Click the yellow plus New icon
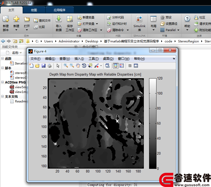Image resolution: width=211 pixels, height=187 pixels. point(16,19)
